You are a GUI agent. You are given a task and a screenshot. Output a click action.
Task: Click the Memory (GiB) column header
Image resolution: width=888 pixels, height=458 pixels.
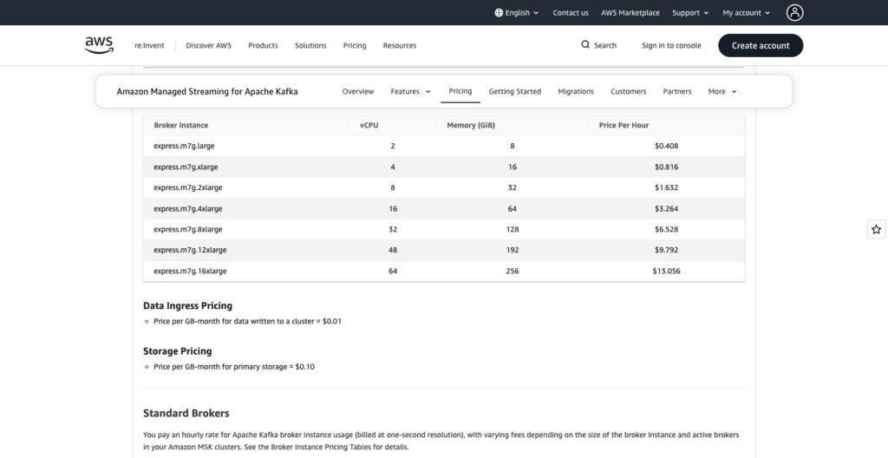pos(471,125)
